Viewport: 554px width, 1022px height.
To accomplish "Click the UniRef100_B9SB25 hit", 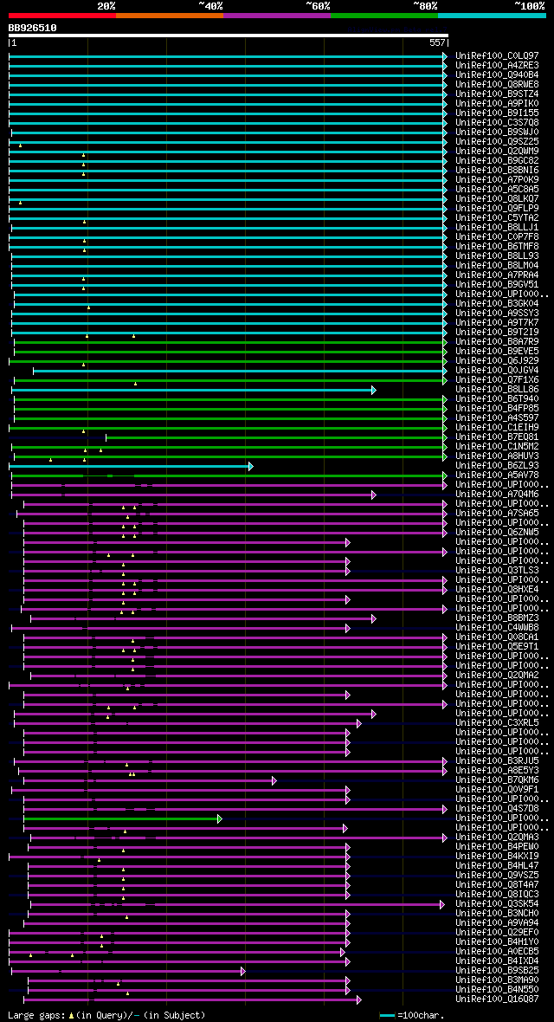I will [x=497, y=971].
